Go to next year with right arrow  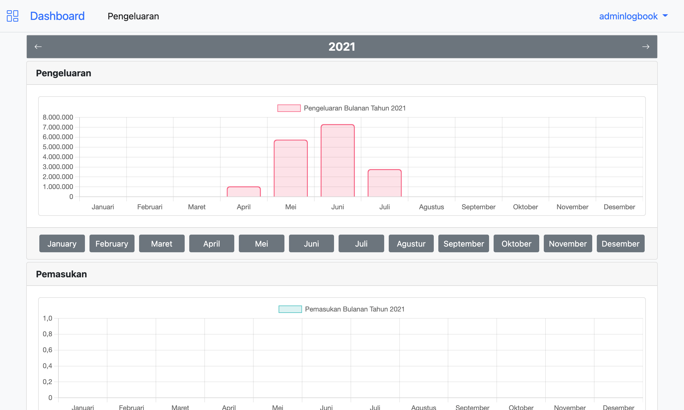click(x=646, y=47)
